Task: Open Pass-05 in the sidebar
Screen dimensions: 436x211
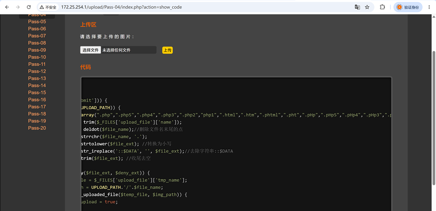Action: click(x=37, y=22)
